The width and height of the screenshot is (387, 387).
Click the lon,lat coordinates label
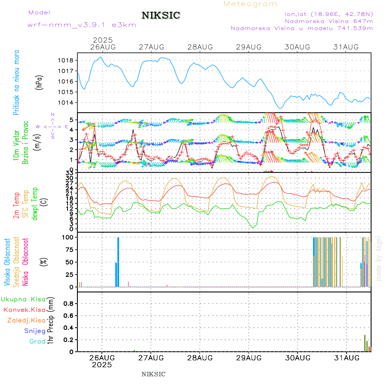tap(329, 13)
